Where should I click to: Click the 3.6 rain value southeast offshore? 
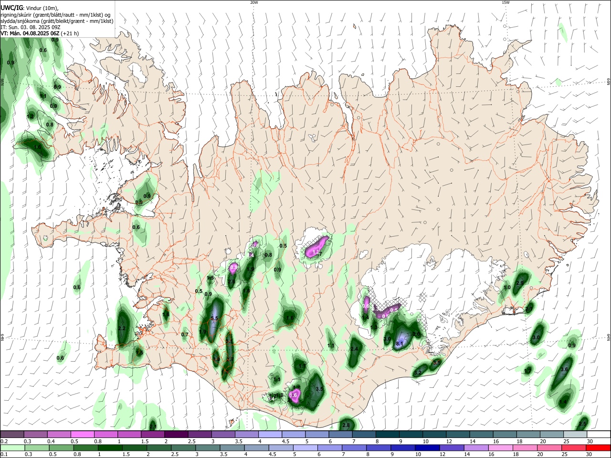(564, 369)
